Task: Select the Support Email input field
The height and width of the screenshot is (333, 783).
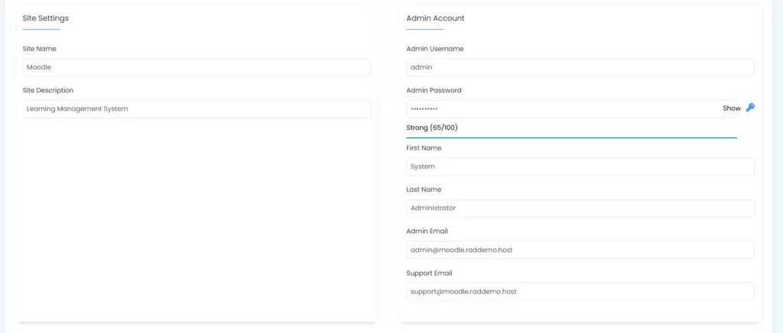Action: (x=580, y=291)
